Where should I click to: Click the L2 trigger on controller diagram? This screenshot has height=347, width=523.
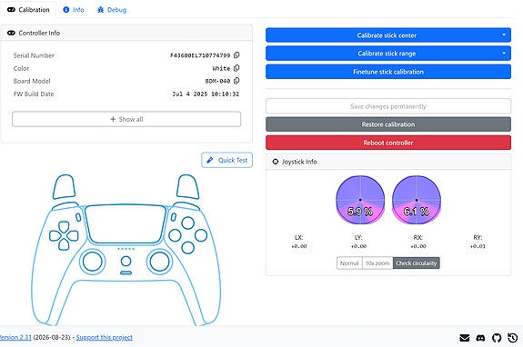[x=64, y=187]
